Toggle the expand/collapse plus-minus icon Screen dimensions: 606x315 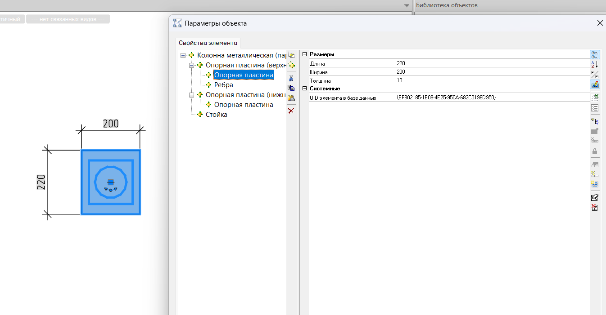594,74
